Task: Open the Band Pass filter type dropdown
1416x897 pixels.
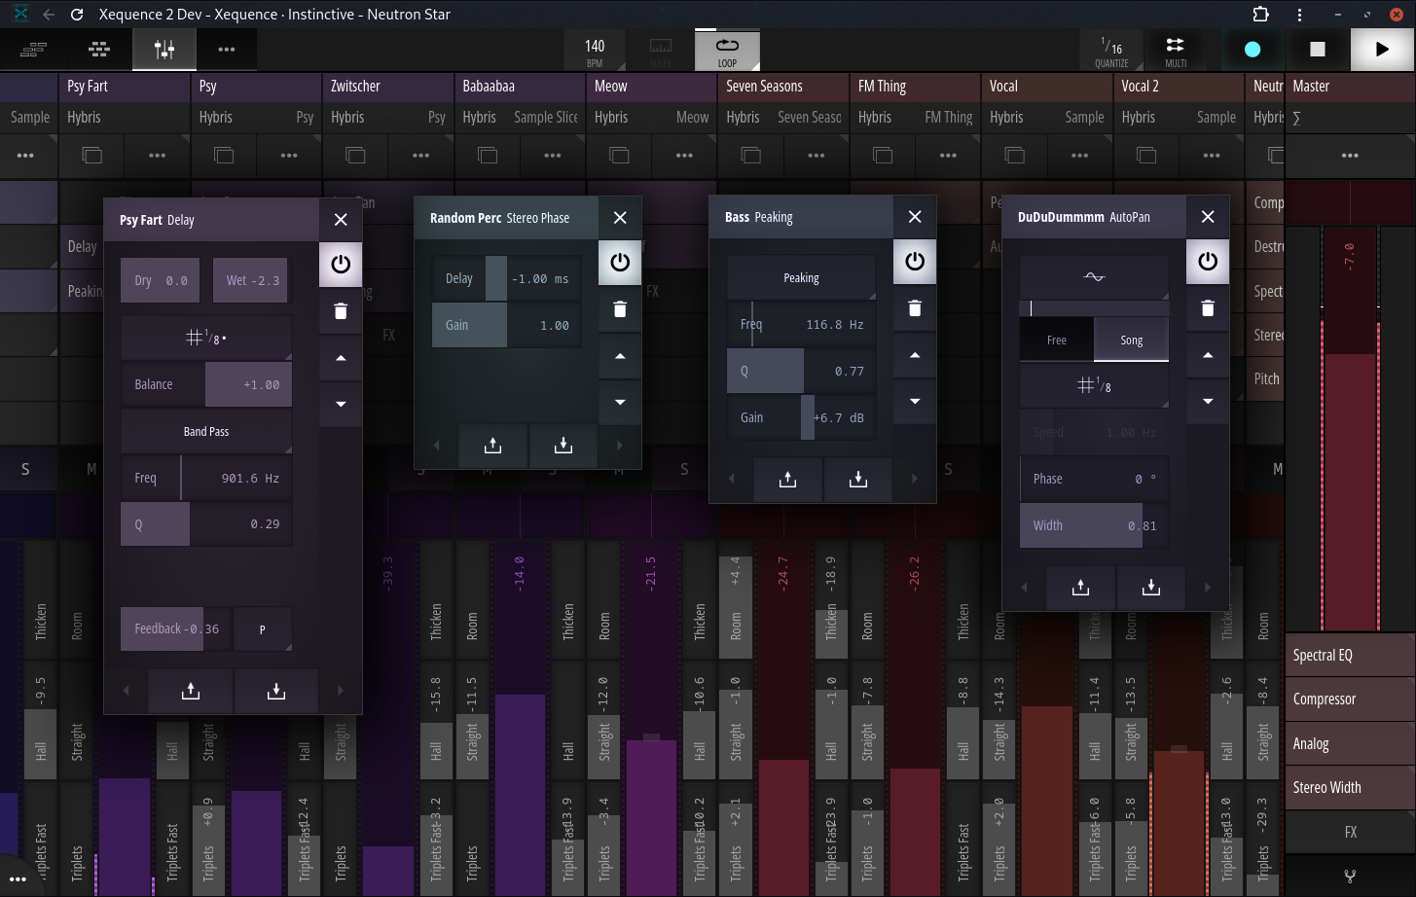Action: coord(206,431)
